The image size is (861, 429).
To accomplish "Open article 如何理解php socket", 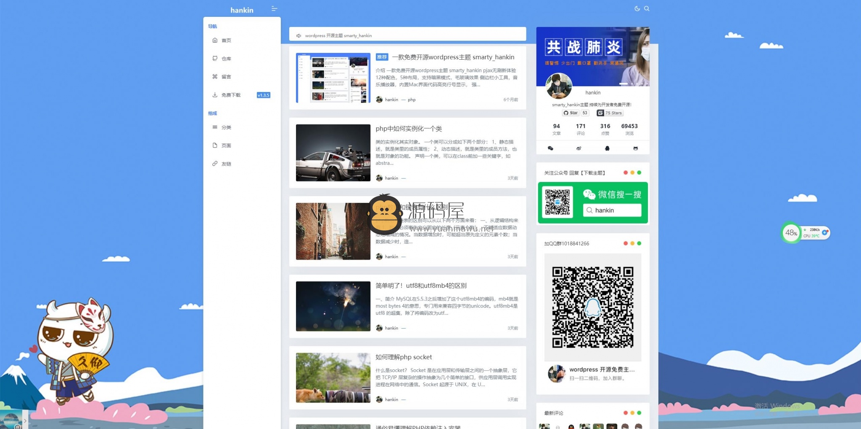I will click(404, 357).
